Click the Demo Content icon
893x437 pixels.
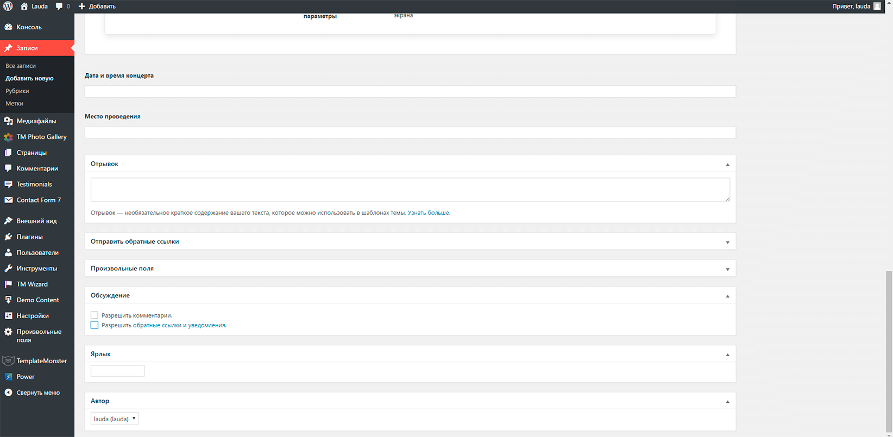(8, 300)
